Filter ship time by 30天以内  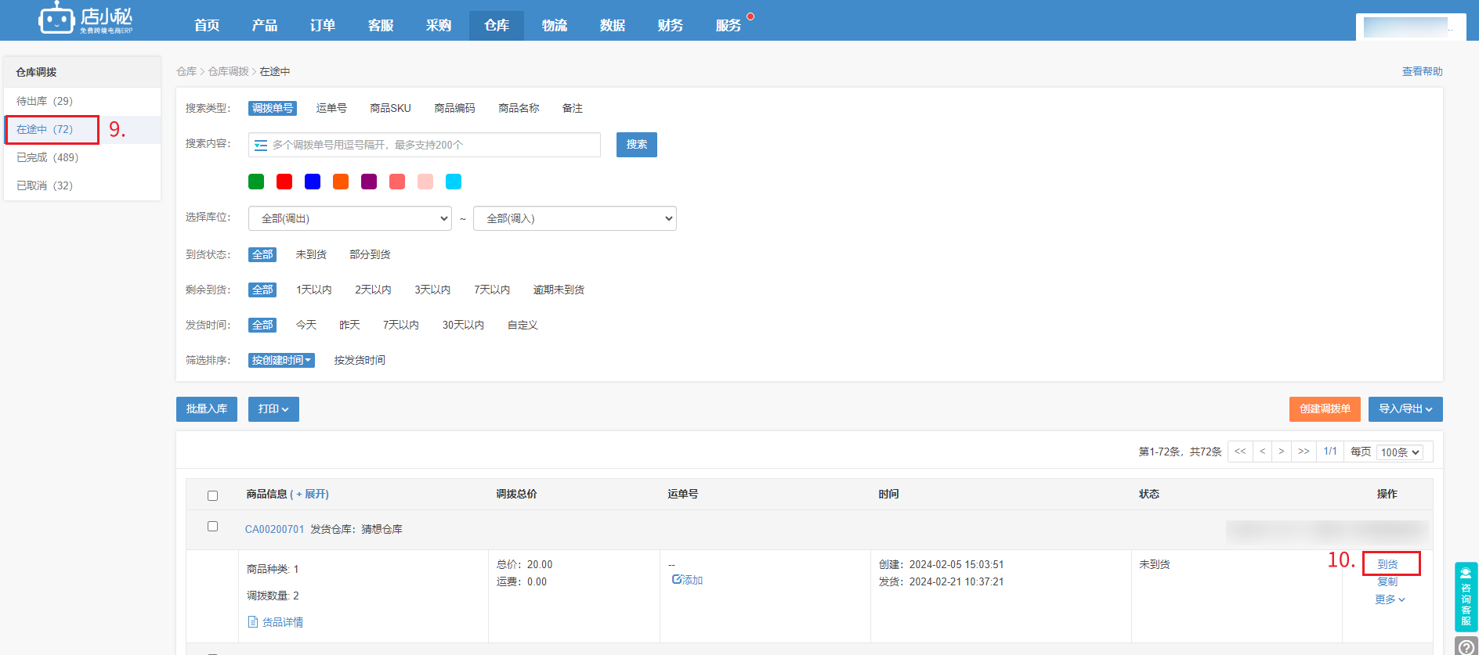tap(463, 325)
